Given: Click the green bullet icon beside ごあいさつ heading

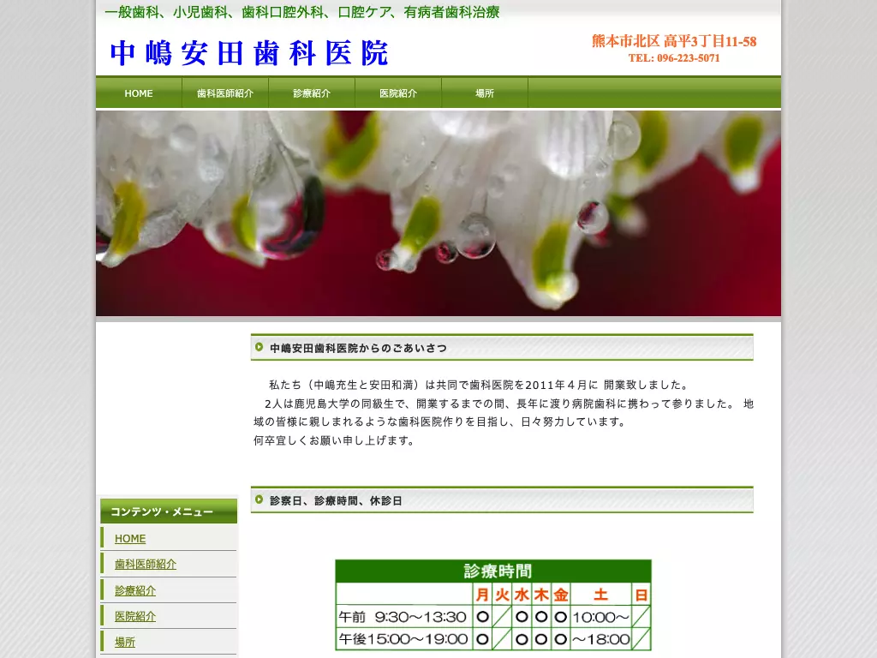Looking at the screenshot, I should (x=259, y=347).
